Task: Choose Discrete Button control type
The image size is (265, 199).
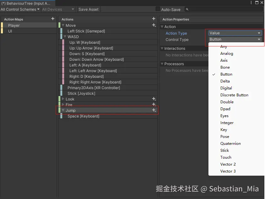Action: pos(236,95)
